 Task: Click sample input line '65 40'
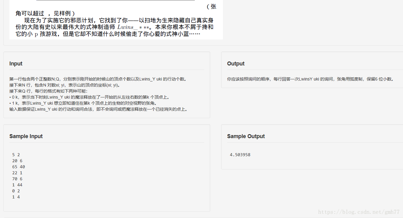(x=18, y=167)
